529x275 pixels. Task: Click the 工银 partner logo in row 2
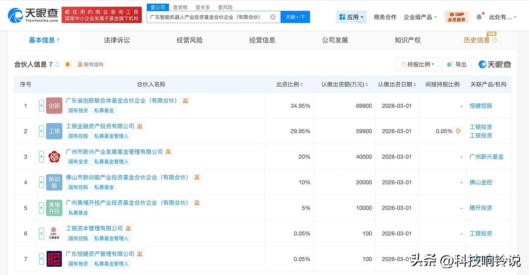click(x=54, y=131)
